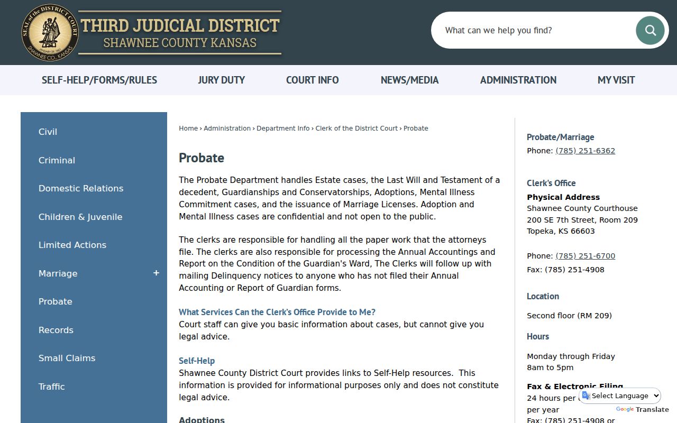
Task: Open Records in the sidebar
Action: coord(56,330)
